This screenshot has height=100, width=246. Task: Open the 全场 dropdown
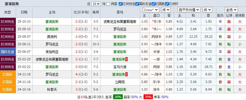click(x=231, y=10)
